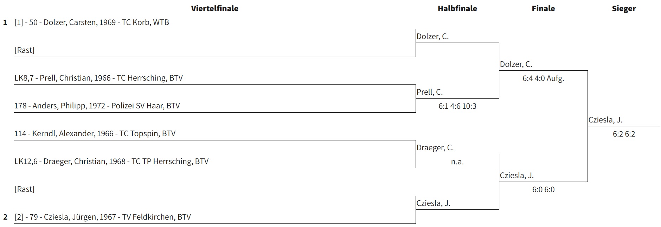Click the 6:1 4:6 10:3 match score
This screenshot has height=227, width=661.
(x=457, y=106)
